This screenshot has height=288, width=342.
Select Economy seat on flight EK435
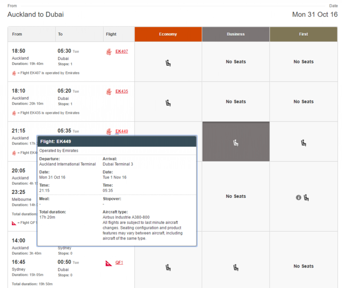tap(168, 103)
